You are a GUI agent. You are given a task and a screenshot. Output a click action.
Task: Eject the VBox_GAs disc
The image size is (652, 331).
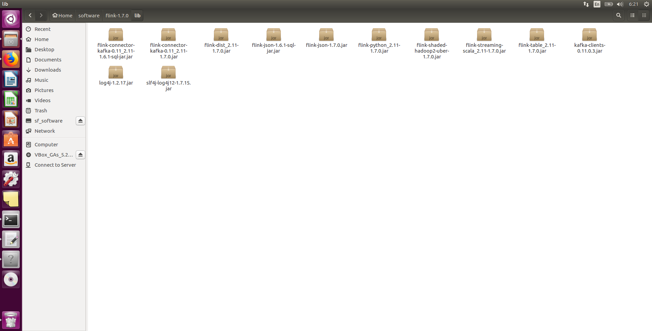[x=80, y=155]
